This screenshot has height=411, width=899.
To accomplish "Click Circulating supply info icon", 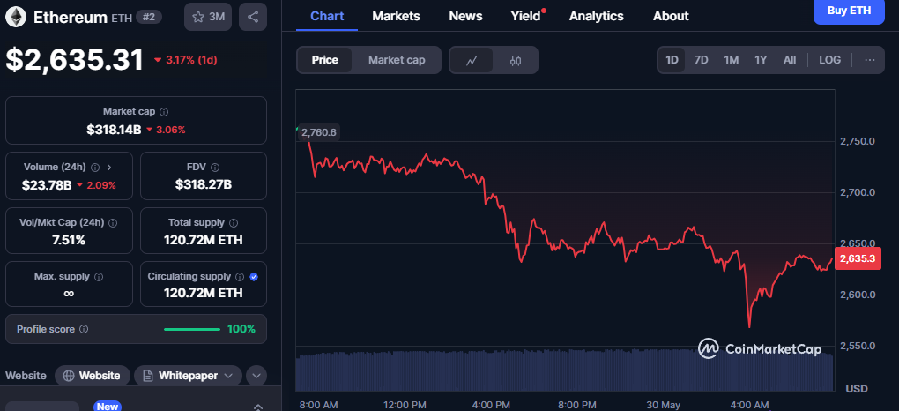I will (x=241, y=277).
